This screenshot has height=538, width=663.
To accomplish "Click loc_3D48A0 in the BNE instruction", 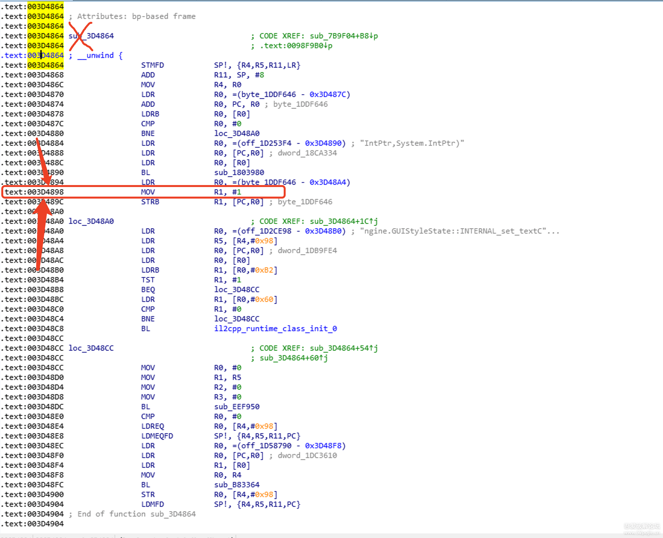I will click(x=237, y=133).
